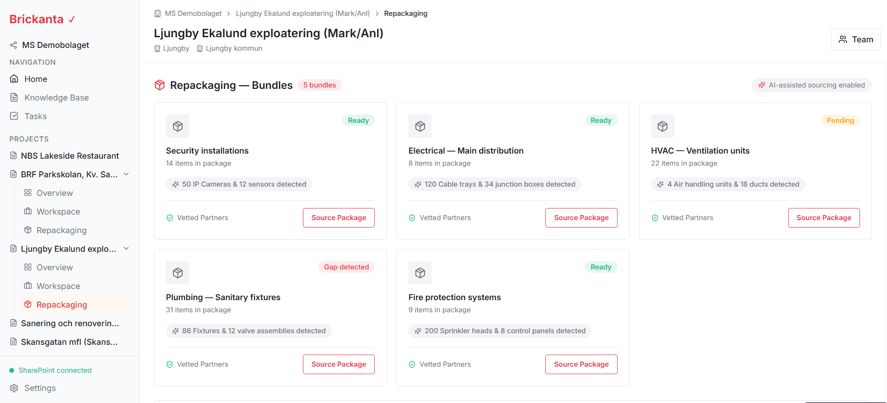Open Workspace under BRF Parkskolan
The image size is (887, 403).
(58, 212)
